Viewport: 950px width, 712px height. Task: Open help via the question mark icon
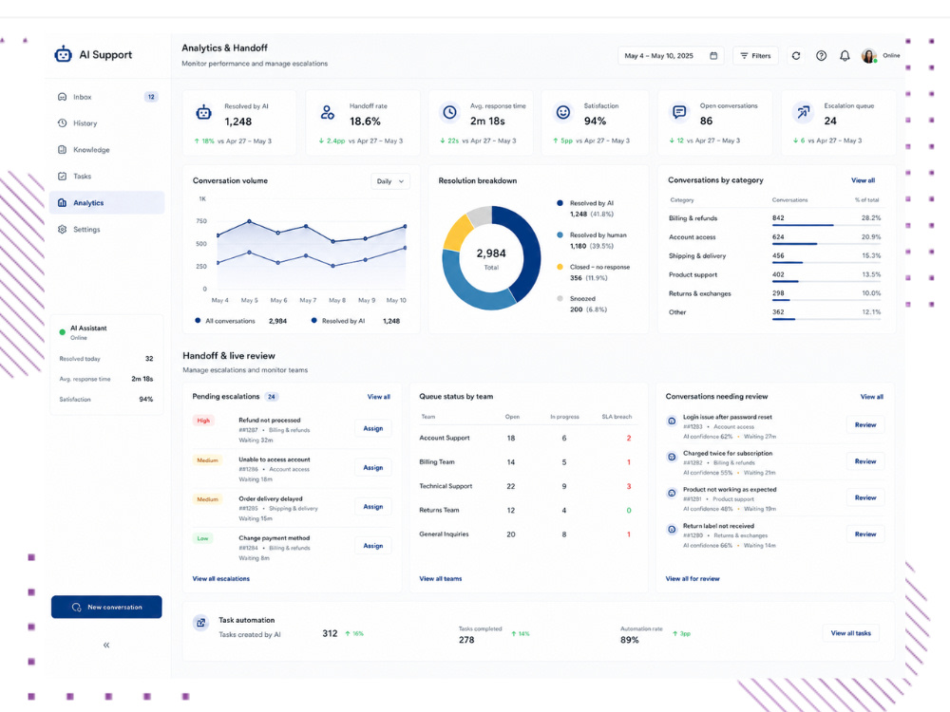[x=821, y=56]
